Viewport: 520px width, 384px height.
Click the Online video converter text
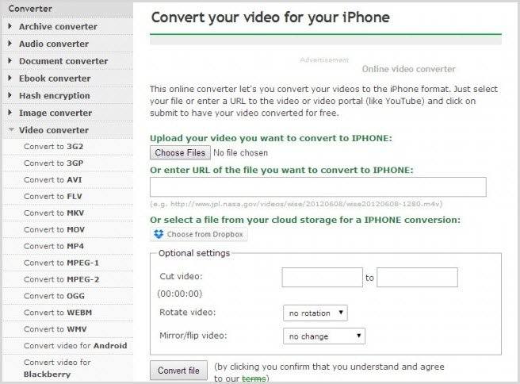pos(408,69)
